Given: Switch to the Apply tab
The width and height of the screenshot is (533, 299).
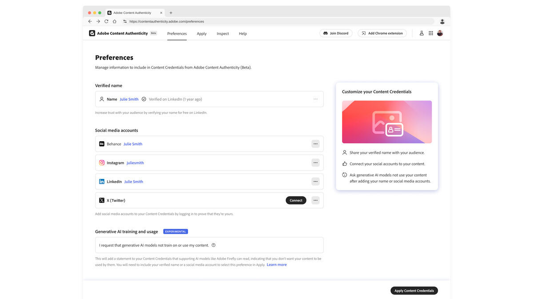Looking at the screenshot, I should pos(201,33).
